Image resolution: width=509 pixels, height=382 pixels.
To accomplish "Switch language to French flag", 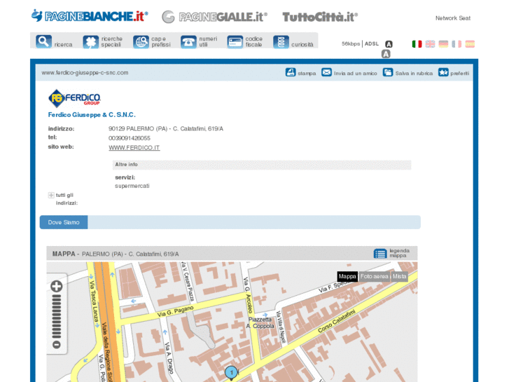I will click(x=456, y=44).
